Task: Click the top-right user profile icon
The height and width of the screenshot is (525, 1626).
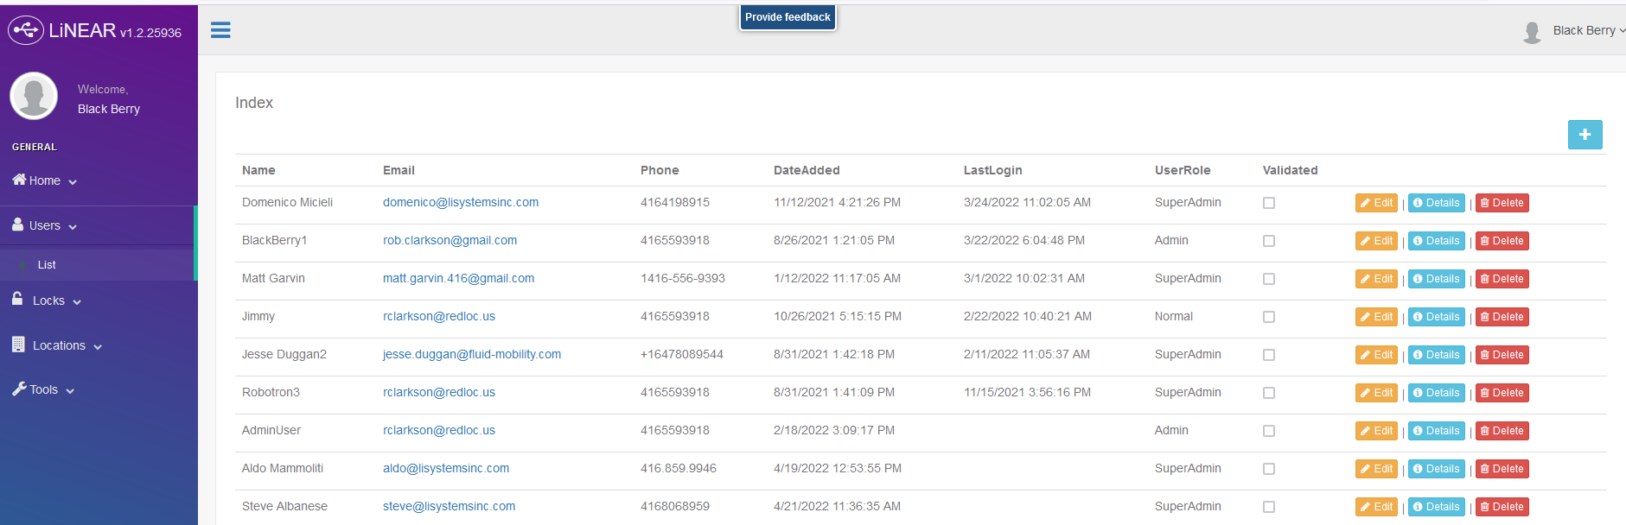Action: [1532, 32]
